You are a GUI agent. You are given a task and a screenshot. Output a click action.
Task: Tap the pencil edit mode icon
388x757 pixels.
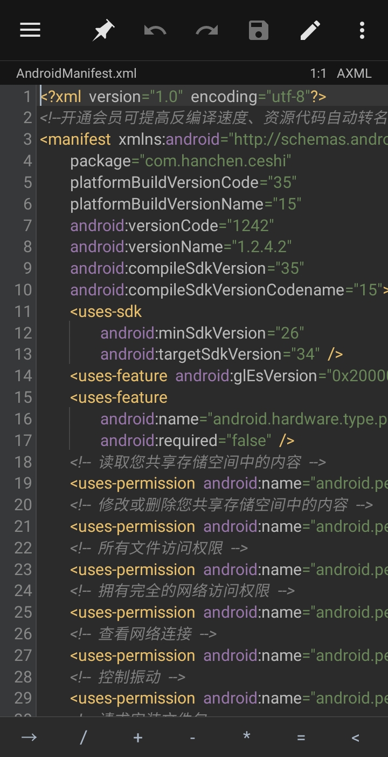pyautogui.click(x=310, y=30)
